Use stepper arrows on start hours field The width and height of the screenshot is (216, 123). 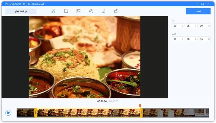[182, 26]
